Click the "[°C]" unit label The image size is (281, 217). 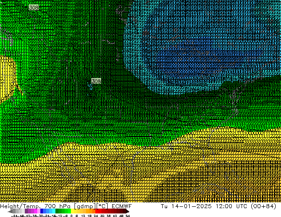[102, 206]
